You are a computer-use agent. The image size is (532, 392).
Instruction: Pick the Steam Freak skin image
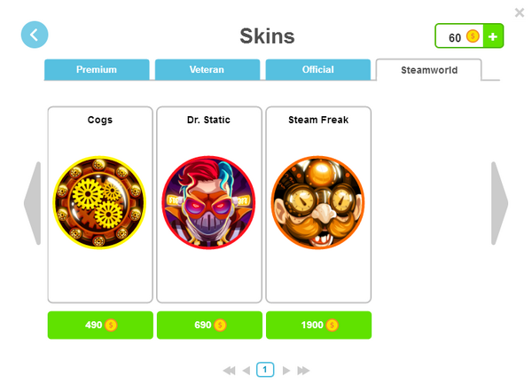318,202
